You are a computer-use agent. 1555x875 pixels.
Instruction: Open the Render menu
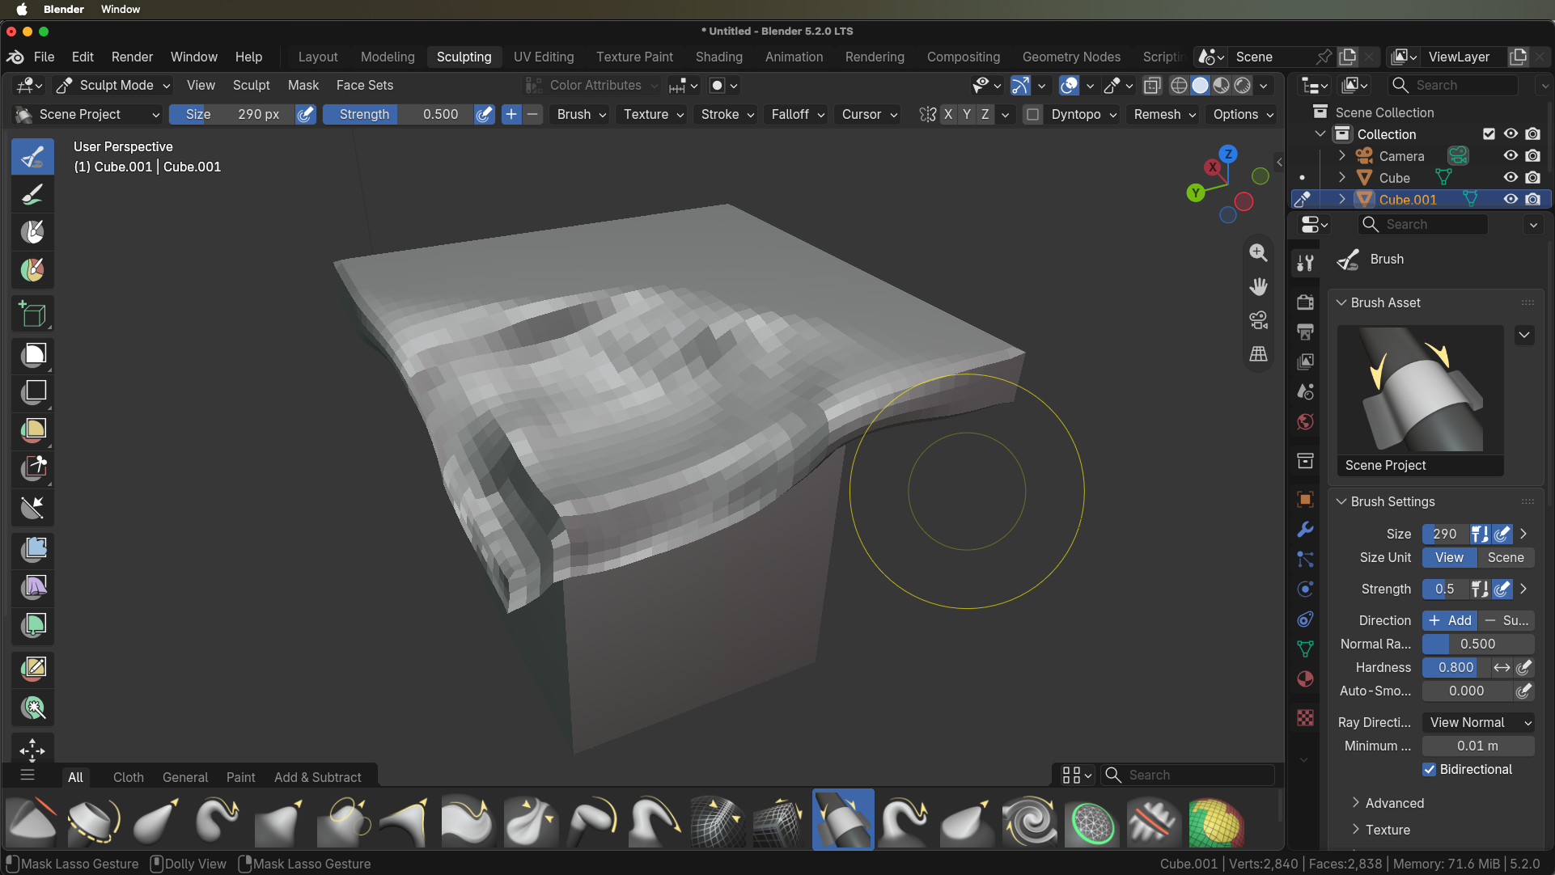coord(132,57)
